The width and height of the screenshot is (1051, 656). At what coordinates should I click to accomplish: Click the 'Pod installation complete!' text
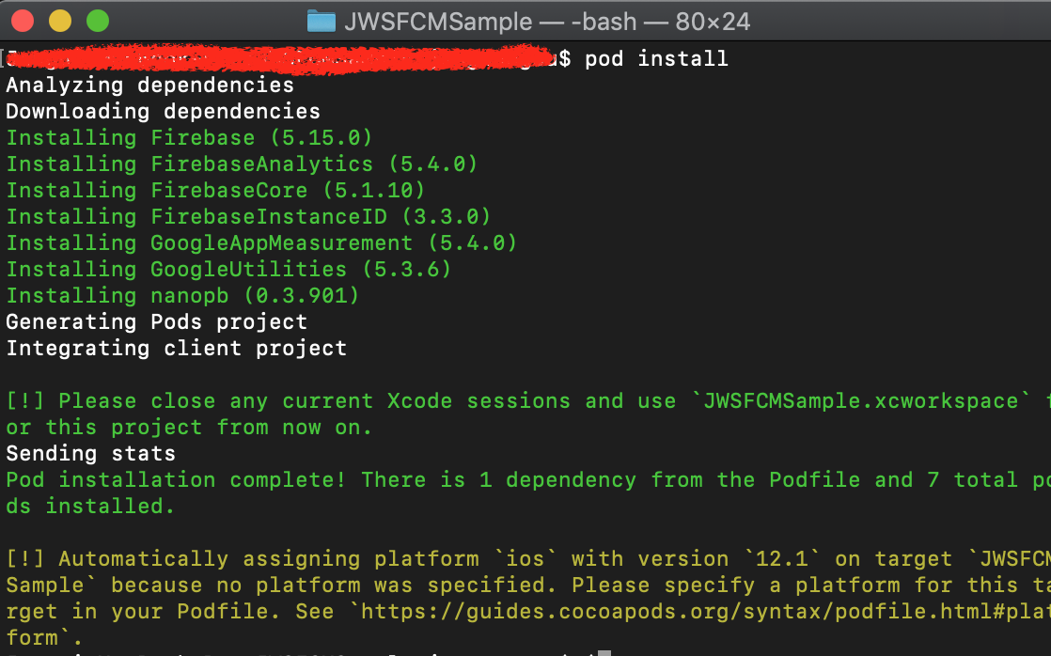pyautogui.click(x=177, y=479)
